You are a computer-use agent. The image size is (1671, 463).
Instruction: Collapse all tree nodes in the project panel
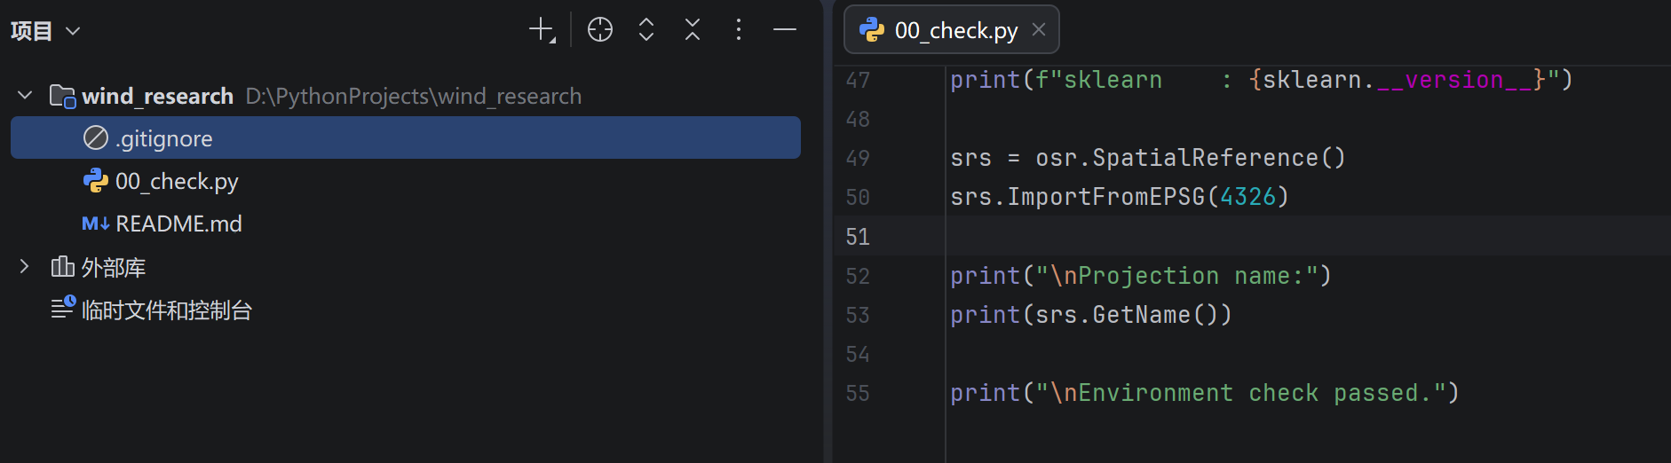click(x=693, y=30)
